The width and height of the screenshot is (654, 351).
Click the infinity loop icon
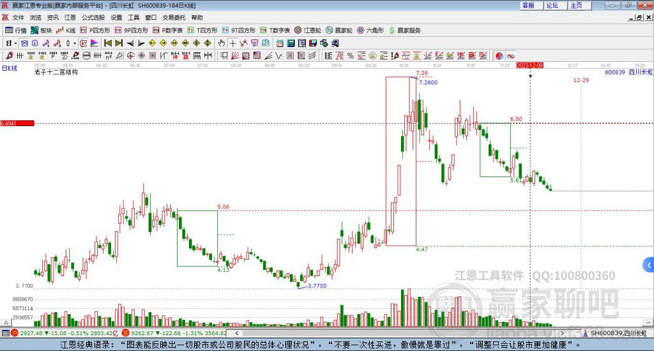coord(510,55)
